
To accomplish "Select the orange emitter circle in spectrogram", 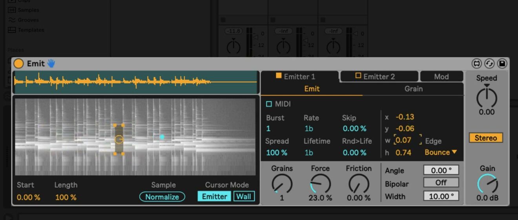I will coord(119,139).
